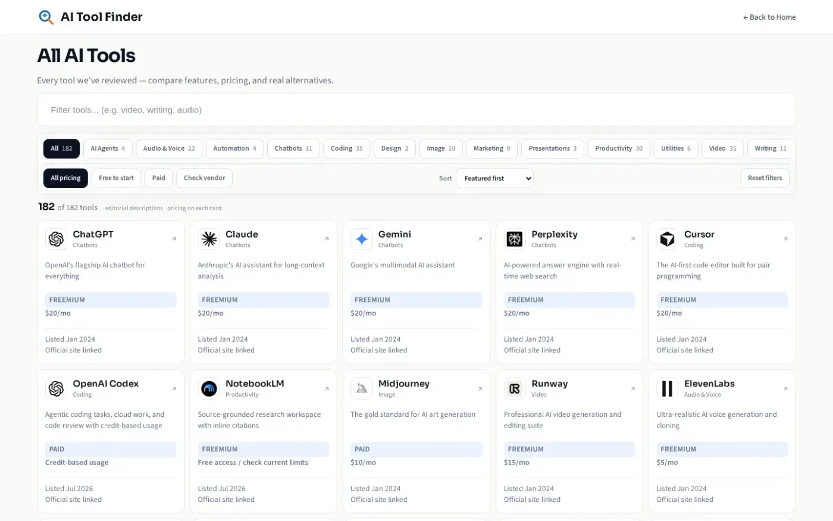Open the Claude tool title

tap(242, 235)
